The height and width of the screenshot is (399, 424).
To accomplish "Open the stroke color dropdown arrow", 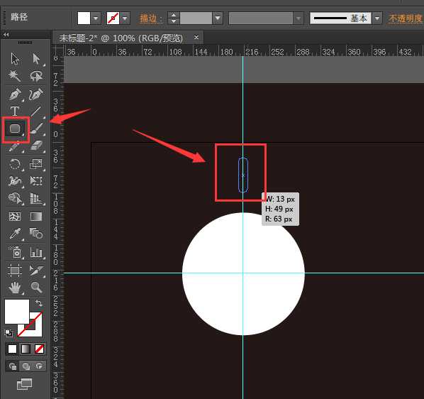I will click(x=125, y=18).
